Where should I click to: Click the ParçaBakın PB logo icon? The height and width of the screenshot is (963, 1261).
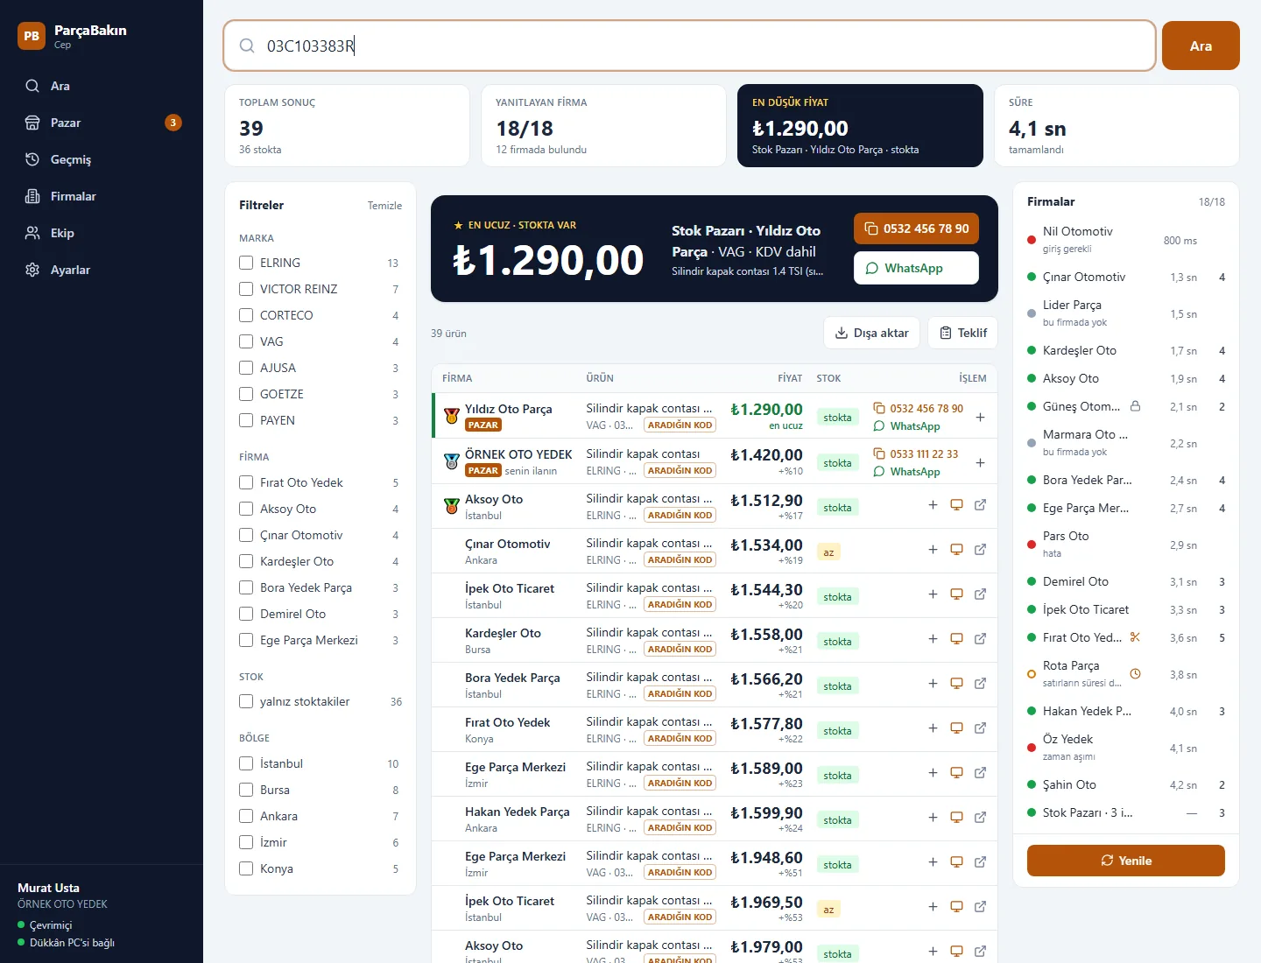coord(32,36)
